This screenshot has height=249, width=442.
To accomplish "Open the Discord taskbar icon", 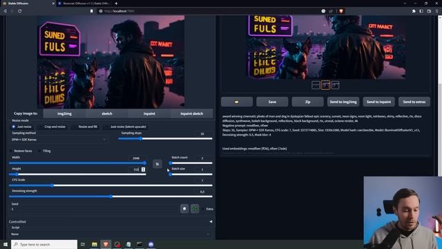I will [151, 244].
